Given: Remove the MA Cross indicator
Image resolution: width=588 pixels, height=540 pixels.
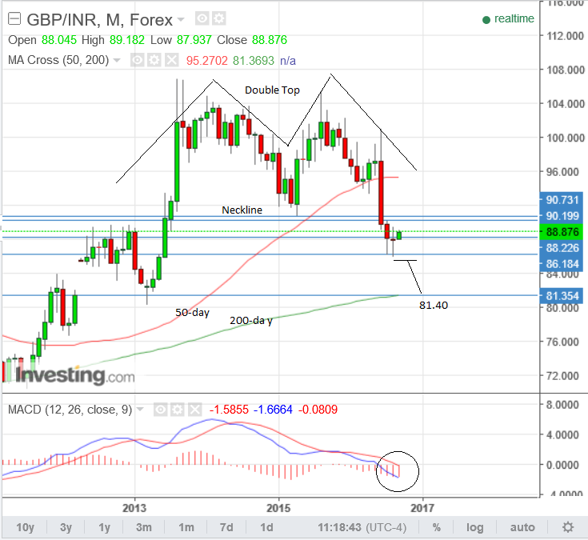Looking at the screenshot, I should click(170, 60).
